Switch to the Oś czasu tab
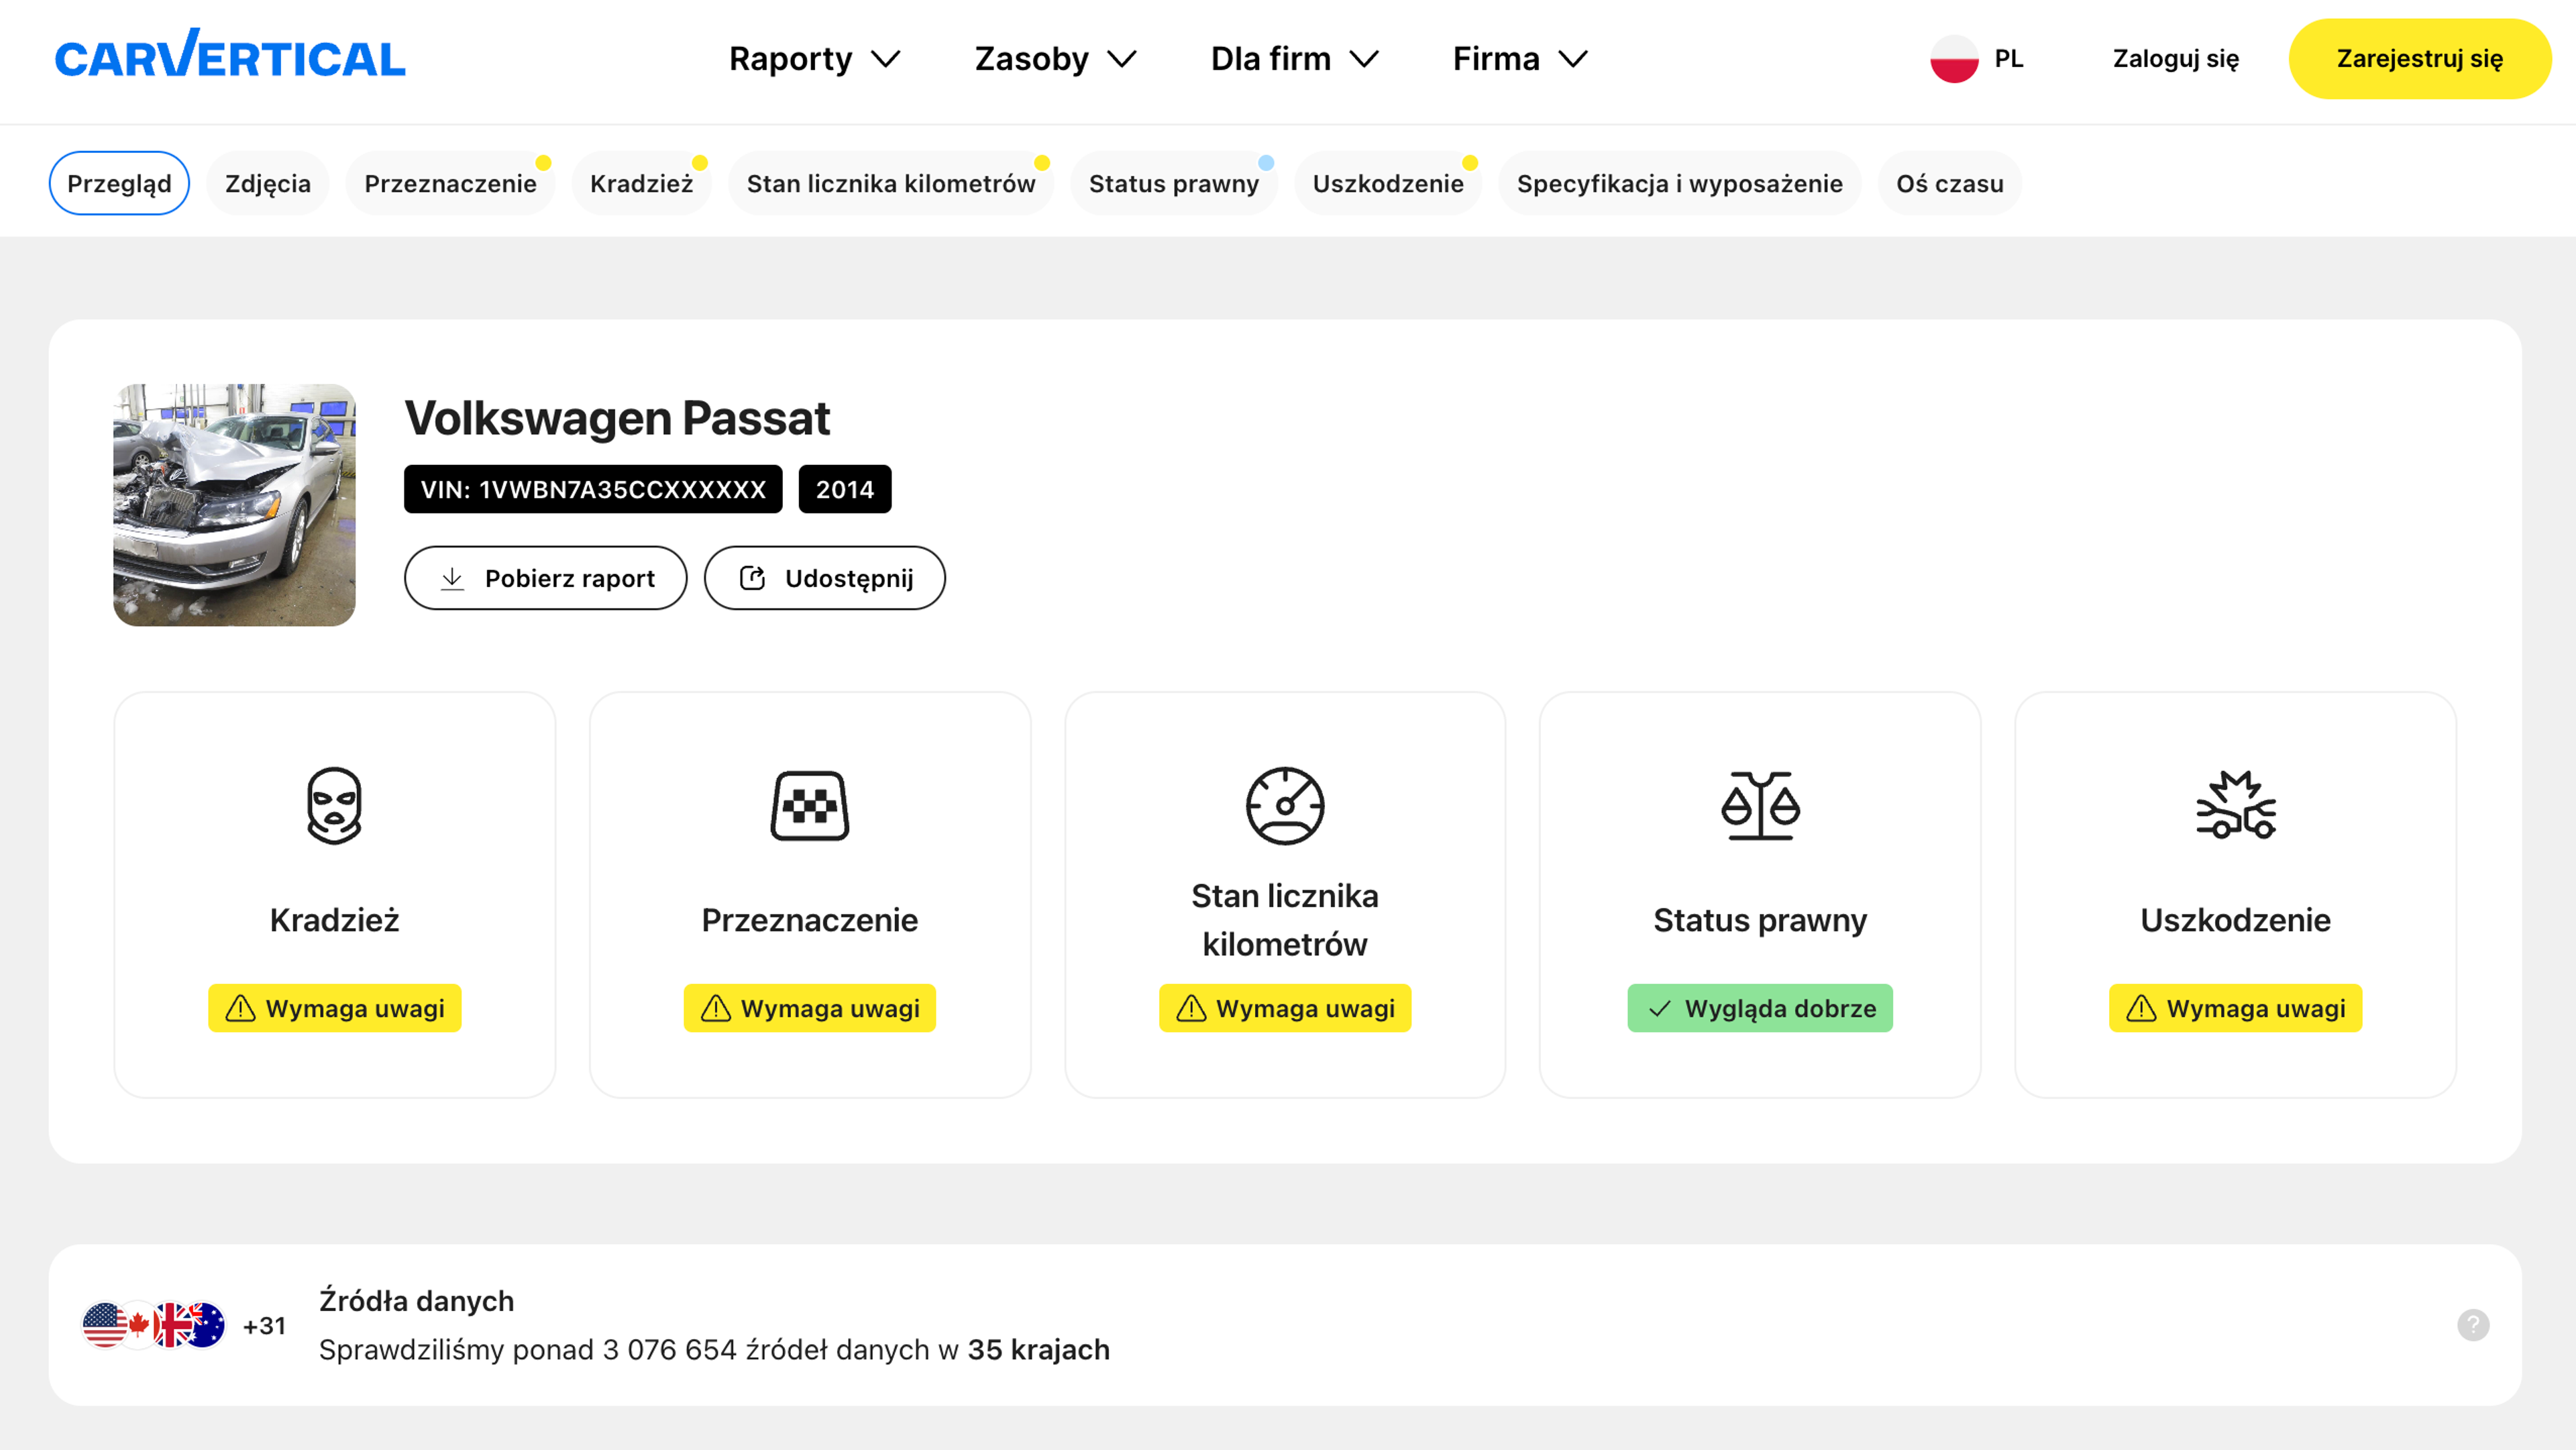Image resolution: width=2576 pixels, height=1450 pixels. tap(1950, 183)
